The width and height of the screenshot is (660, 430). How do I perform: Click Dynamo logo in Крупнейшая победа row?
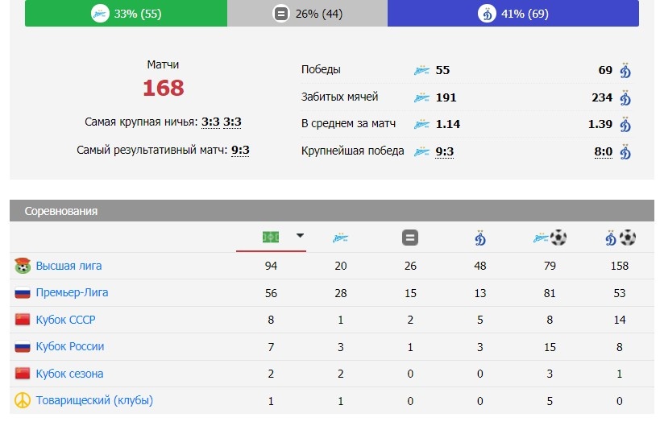click(x=625, y=152)
